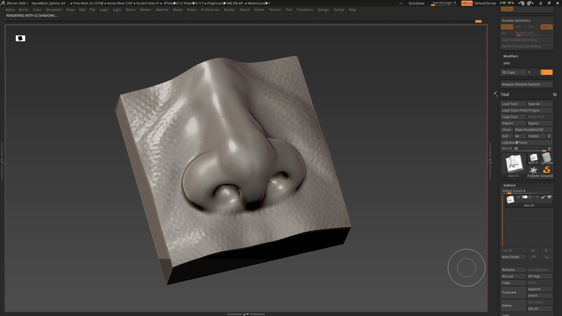The width and height of the screenshot is (562, 316).
Task: Toggle Y axis symmetry
Action: pos(518,27)
